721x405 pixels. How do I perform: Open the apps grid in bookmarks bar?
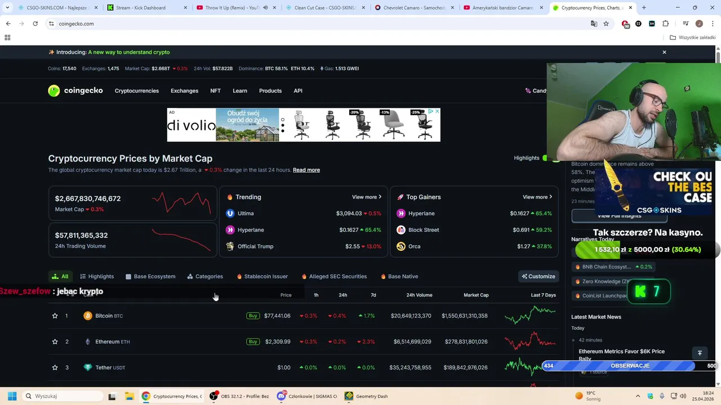tap(7, 38)
